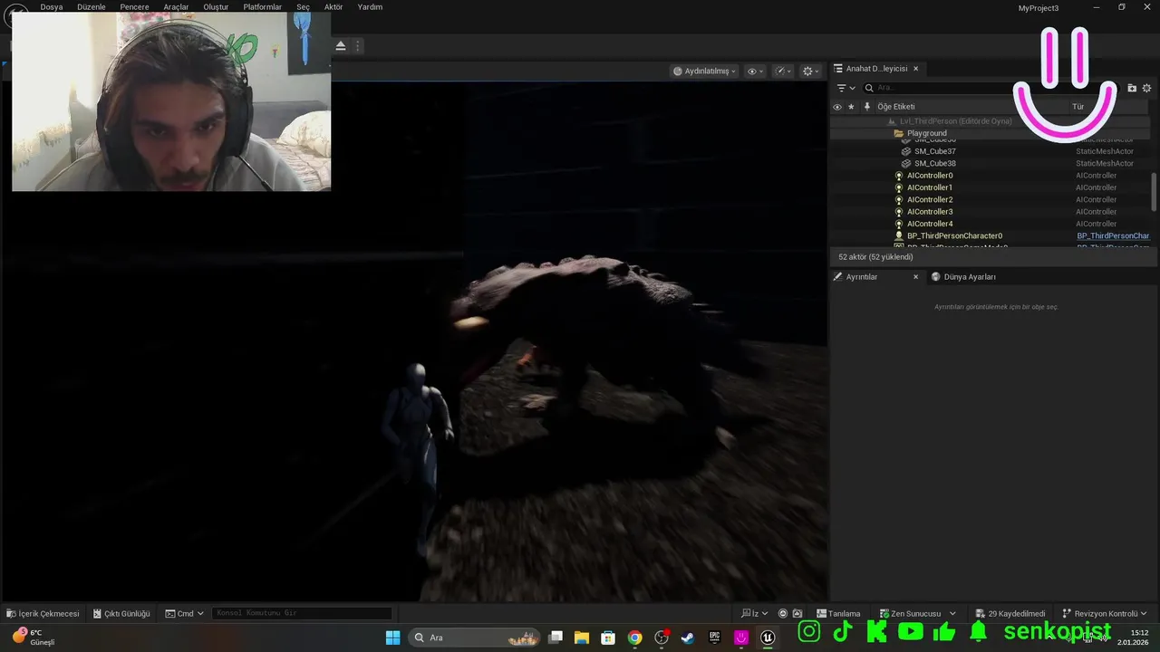Viewport: 1160px width, 652px height.
Task: Open the Araçlar menu
Action: (x=176, y=7)
